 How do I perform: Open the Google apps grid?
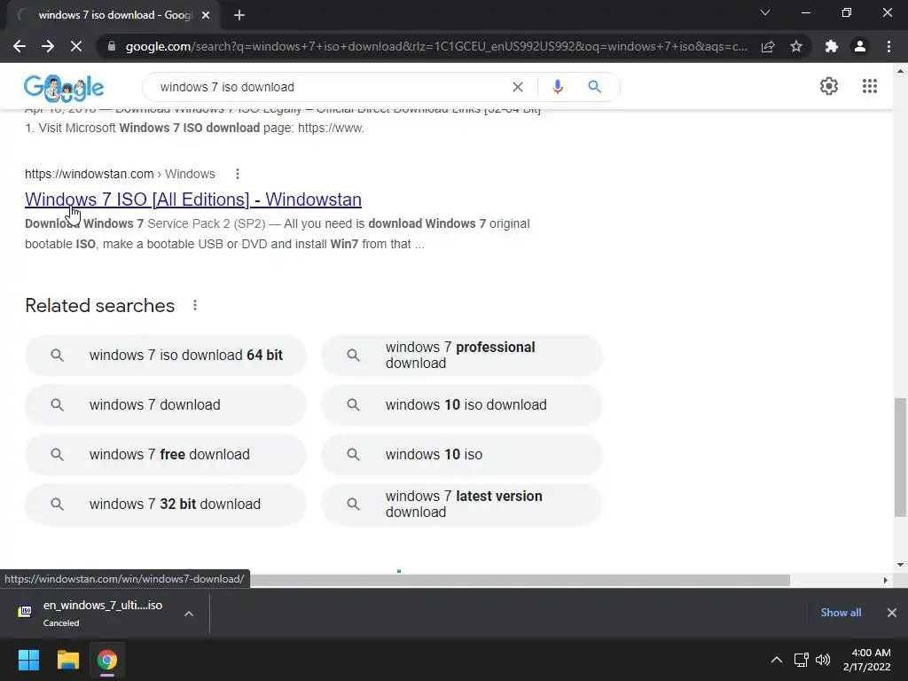pos(869,86)
